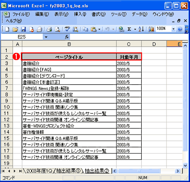This screenshot has width=190, height=182.
Task: Expand the Undo history dropdown arrow
Action: [113, 29]
